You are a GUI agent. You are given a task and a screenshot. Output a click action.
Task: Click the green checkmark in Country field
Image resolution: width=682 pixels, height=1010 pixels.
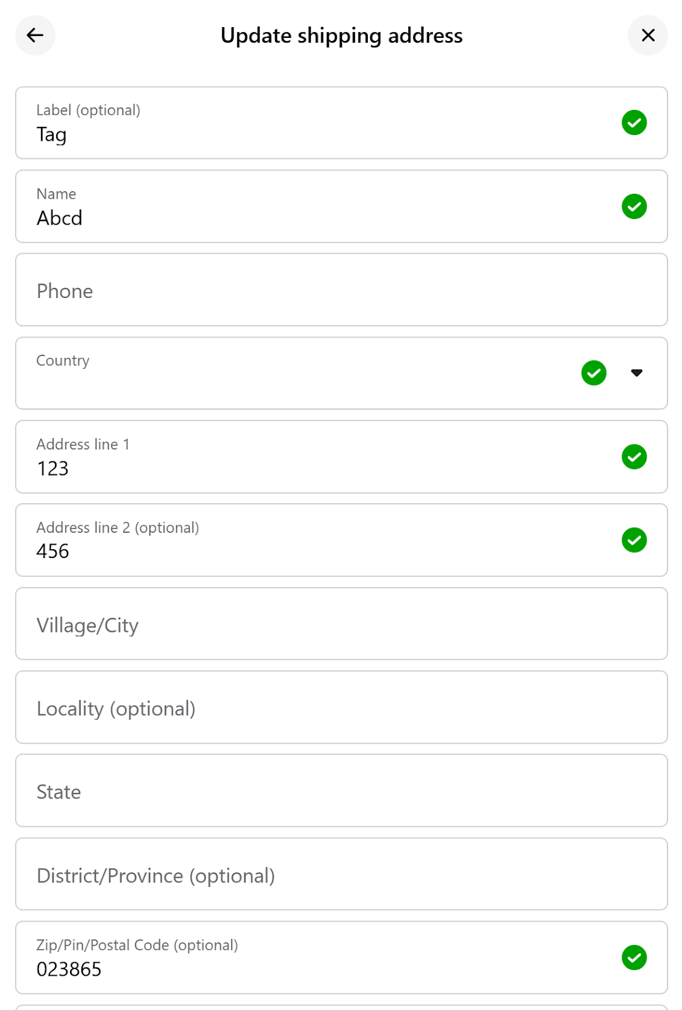click(x=594, y=373)
